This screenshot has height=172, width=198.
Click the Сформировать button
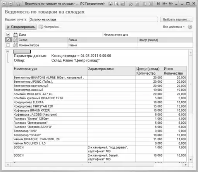point(21,27)
